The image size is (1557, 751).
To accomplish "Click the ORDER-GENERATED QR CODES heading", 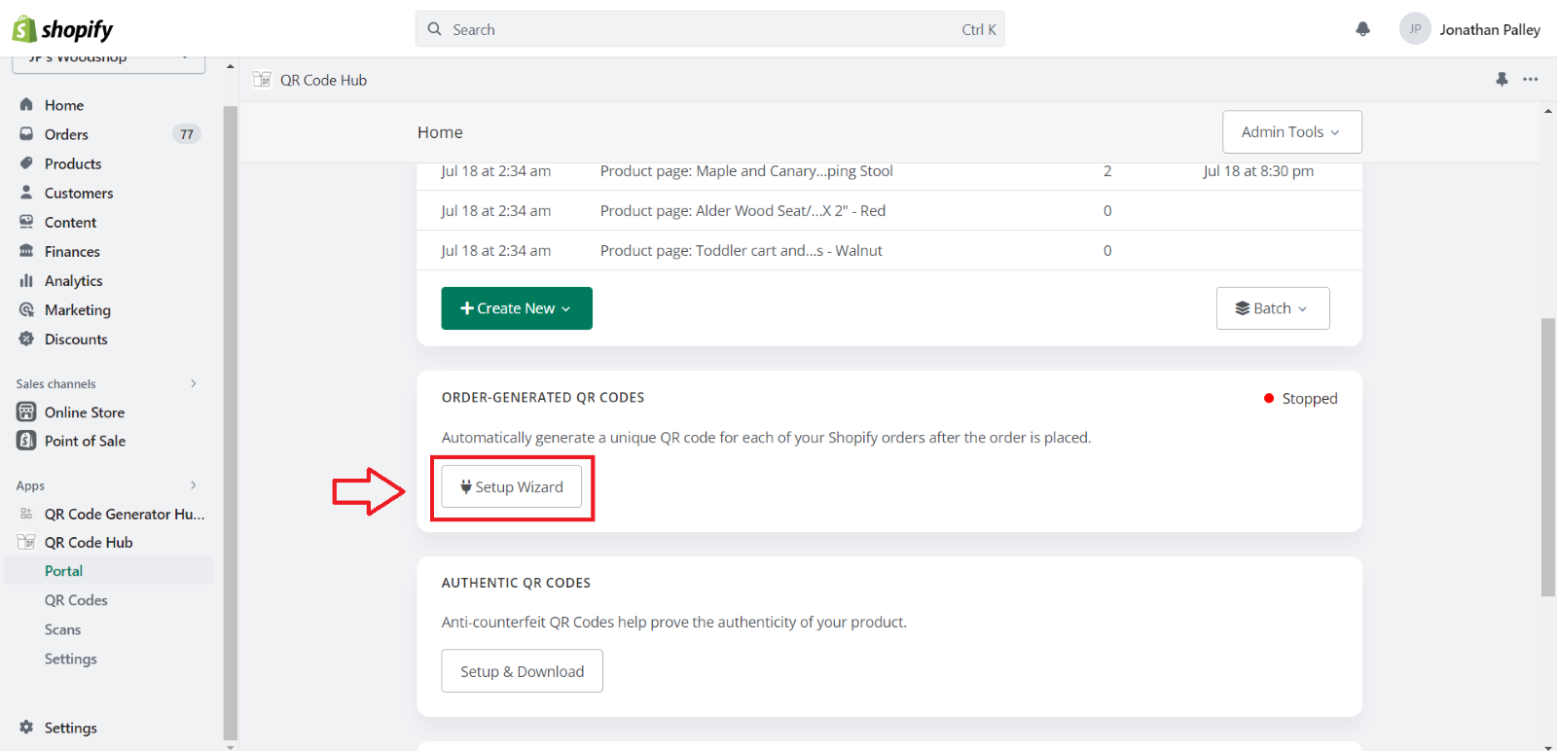I will coord(543,397).
